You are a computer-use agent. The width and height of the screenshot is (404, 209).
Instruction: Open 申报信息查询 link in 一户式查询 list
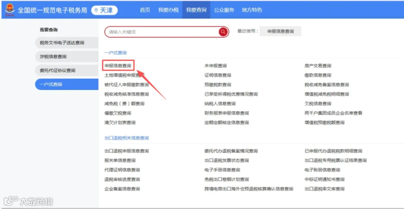click(118, 66)
